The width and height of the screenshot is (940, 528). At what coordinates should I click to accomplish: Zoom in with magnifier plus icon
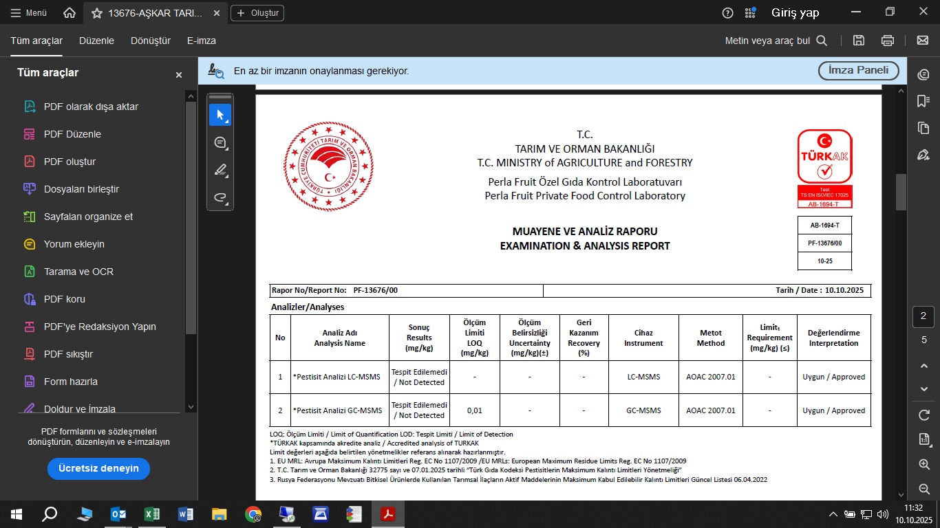pos(924,465)
